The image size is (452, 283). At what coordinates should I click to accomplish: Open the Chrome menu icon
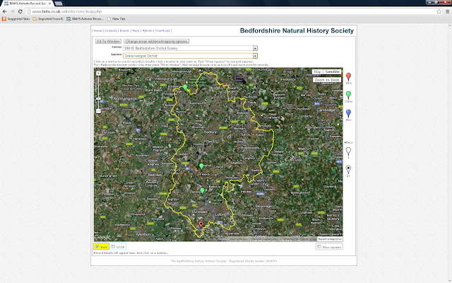click(447, 11)
